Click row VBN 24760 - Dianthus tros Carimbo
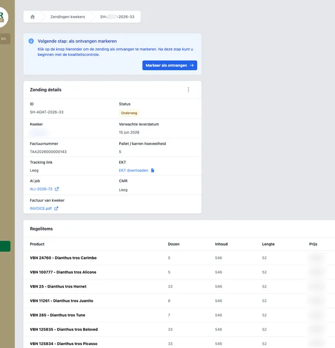335x348 pixels. 179,258
